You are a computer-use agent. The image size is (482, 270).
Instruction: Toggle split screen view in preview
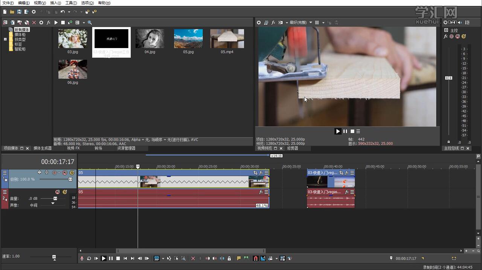click(x=280, y=23)
